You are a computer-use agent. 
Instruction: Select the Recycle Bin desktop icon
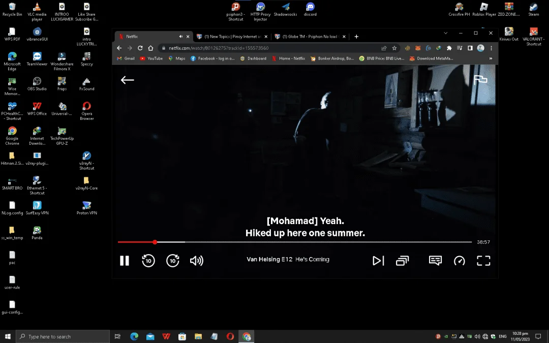(12, 10)
